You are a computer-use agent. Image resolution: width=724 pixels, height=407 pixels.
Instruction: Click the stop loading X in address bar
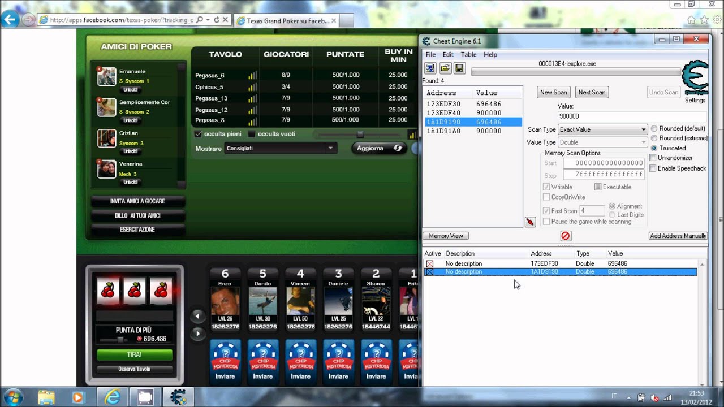pos(225,20)
